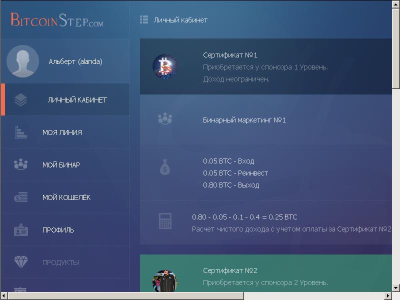Screen dimensions: 400x300
Task: Click the BitcoinStep.com logo
Action: (x=57, y=20)
